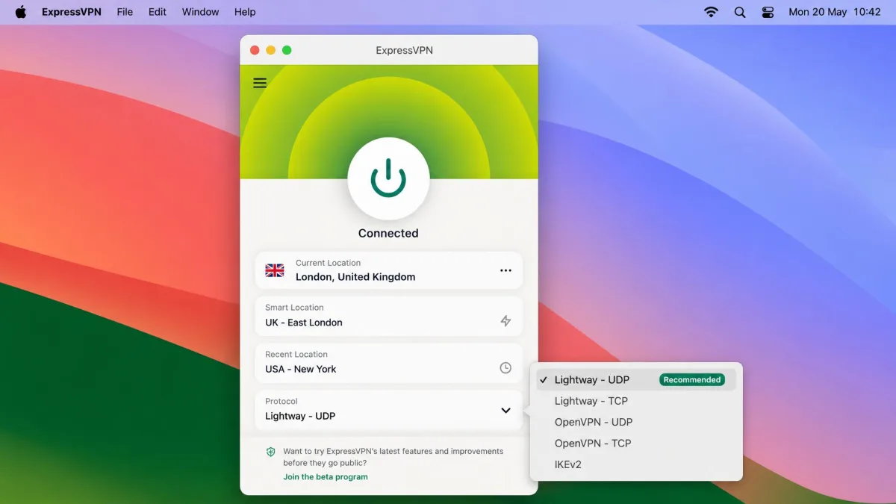
Task: Close the ExpressVPN window
Action: (255, 50)
